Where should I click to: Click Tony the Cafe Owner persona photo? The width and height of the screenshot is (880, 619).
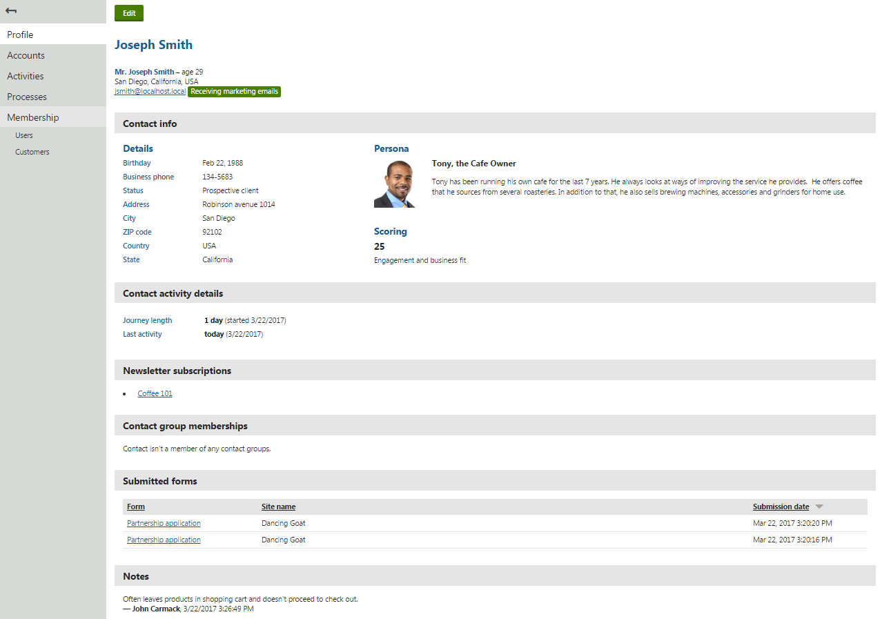point(395,183)
